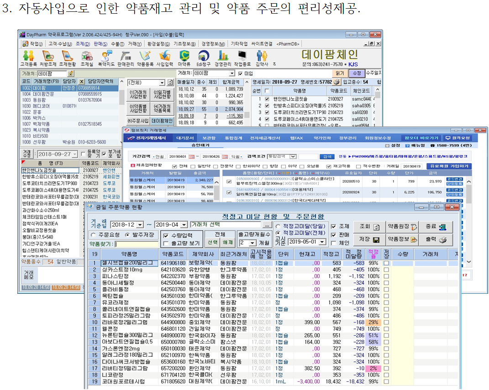Open the 환경설정 menu
This screenshot has width=489, height=390.
pos(159,44)
